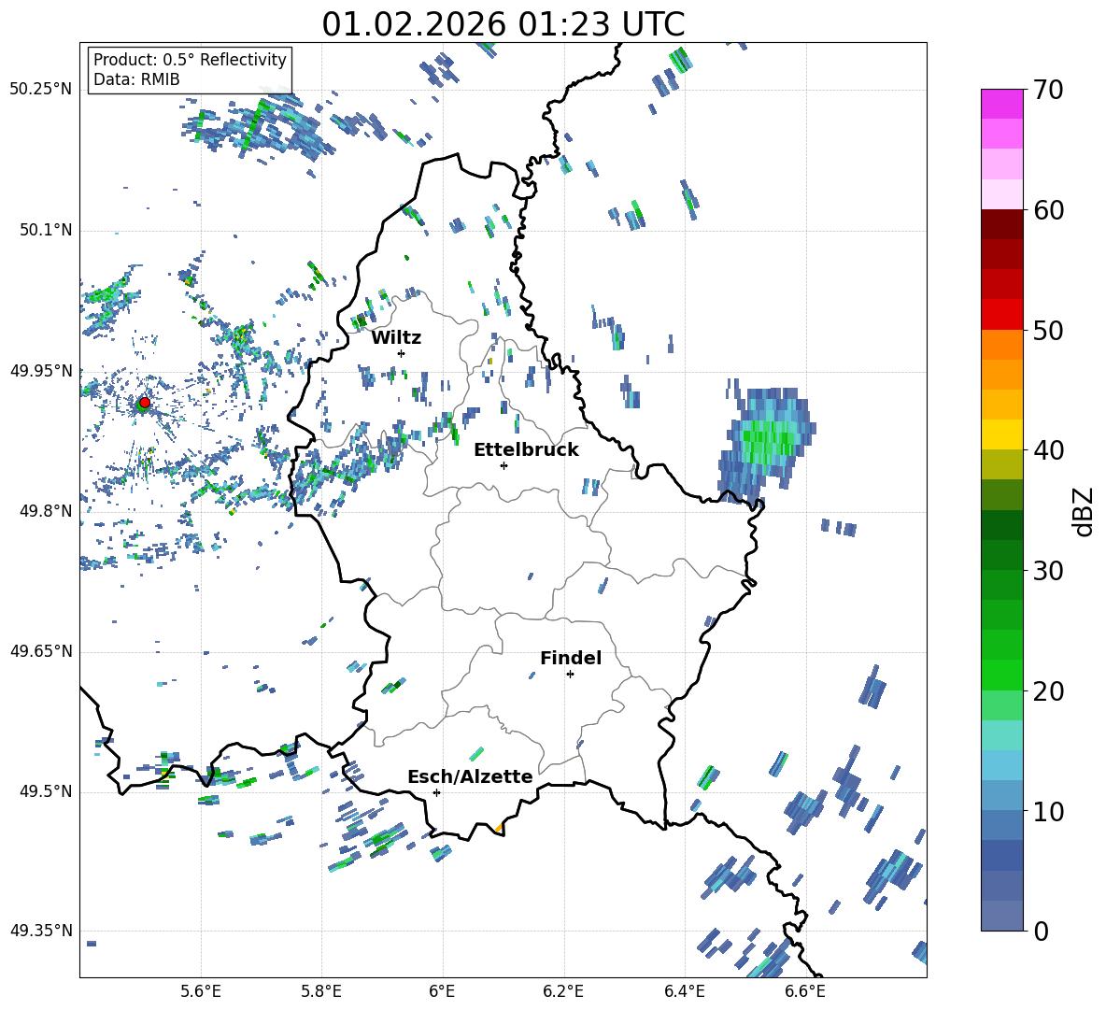1106x1010 pixels.
Task: Click the Findel station cross marker
Action: click(x=570, y=674)
